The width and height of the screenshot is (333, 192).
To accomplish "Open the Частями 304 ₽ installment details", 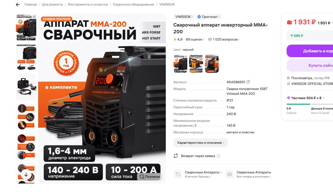I will (x=306, y=98).
